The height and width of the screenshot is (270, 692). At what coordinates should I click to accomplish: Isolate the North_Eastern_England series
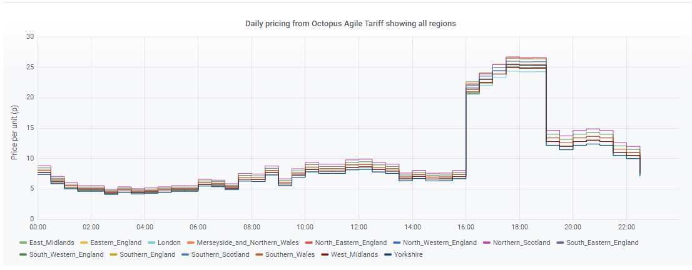click(x=350, y=242)
